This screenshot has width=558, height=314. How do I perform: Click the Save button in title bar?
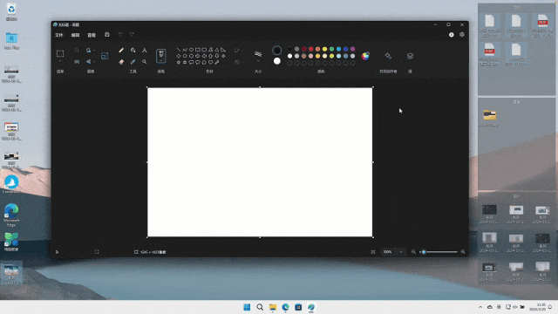107,35
